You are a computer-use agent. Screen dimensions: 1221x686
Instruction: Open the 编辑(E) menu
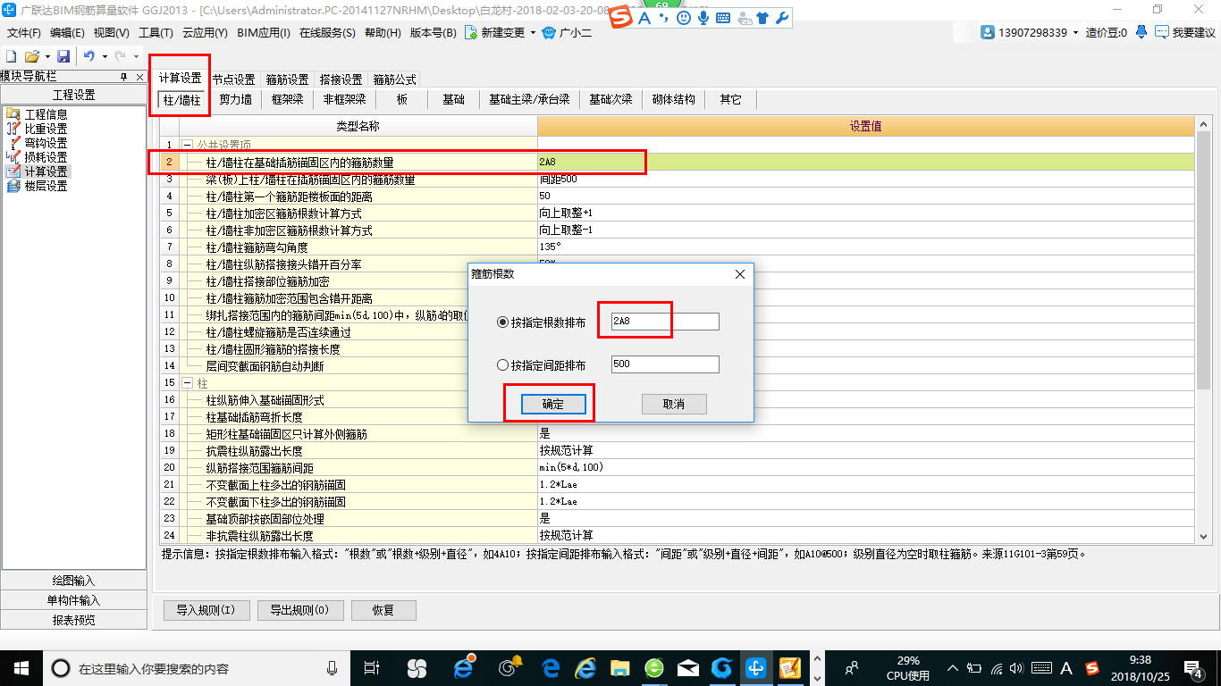click(x=68, y=33)
